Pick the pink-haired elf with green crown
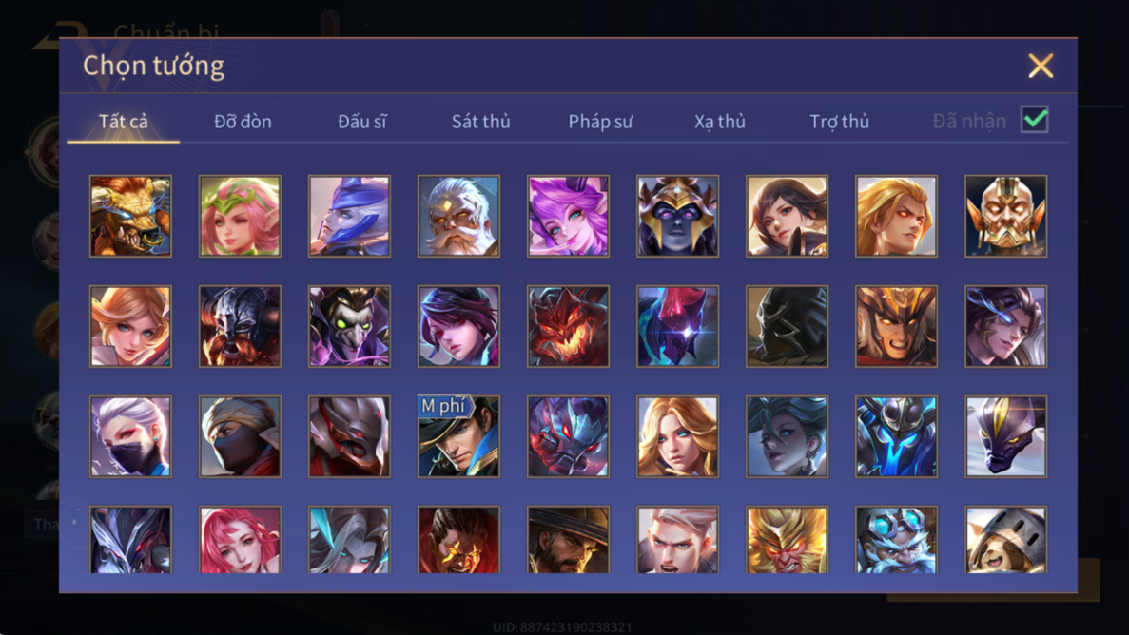This screenshot has height=635, width=1129. click(240, 216)
